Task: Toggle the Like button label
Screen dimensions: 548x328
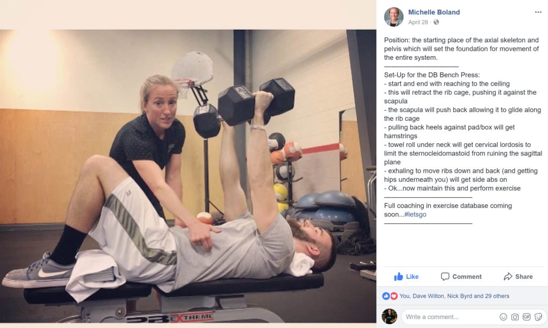Action: coord(413,277)
